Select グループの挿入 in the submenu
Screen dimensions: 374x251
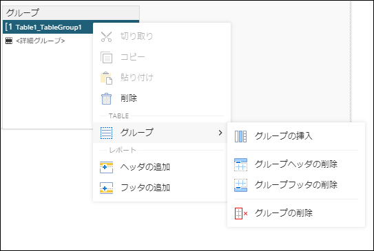[x=296, y=136]
